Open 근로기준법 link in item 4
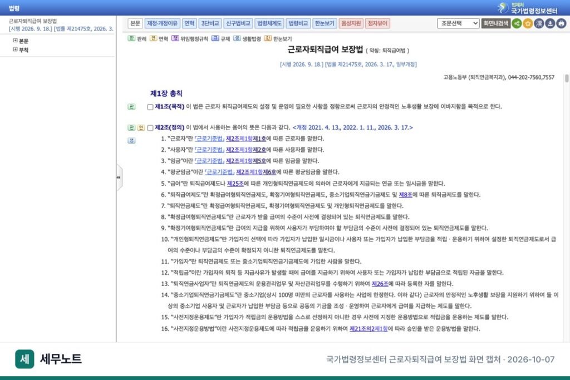 coord(219,172)
